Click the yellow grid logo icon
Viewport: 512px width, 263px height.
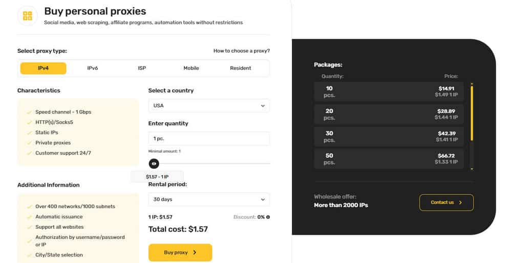28,16
